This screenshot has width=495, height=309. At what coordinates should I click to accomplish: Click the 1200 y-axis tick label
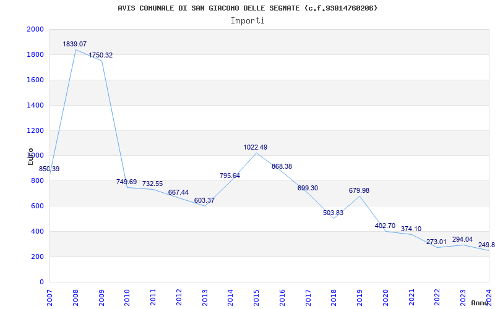(x=35, y=130)
